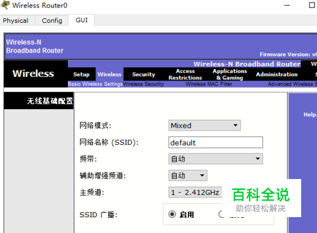Open the Security menu tab
Viewport: 317px width, 233px height.
(144, 74)
